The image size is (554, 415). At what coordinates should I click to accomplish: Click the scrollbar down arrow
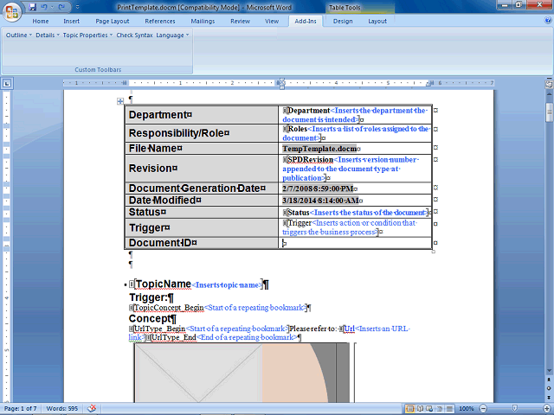click(549, 371)
